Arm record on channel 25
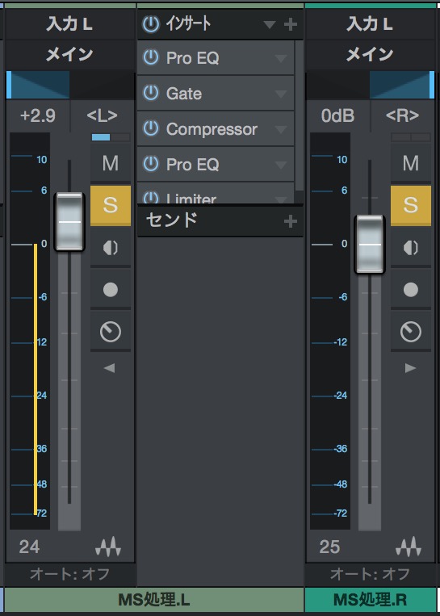 pyautogui.click(x=411, y=290)
